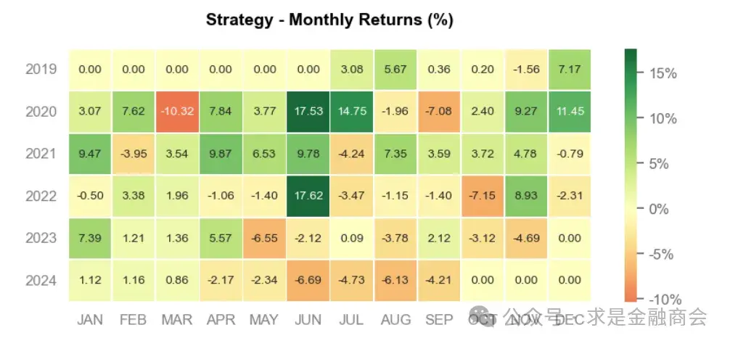Click the 2024 year label

click(x=40, y=280)
